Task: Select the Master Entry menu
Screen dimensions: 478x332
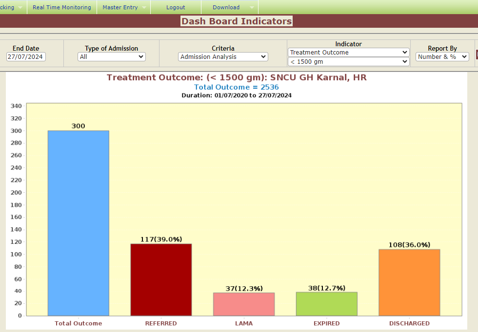Action: (120, 7)
